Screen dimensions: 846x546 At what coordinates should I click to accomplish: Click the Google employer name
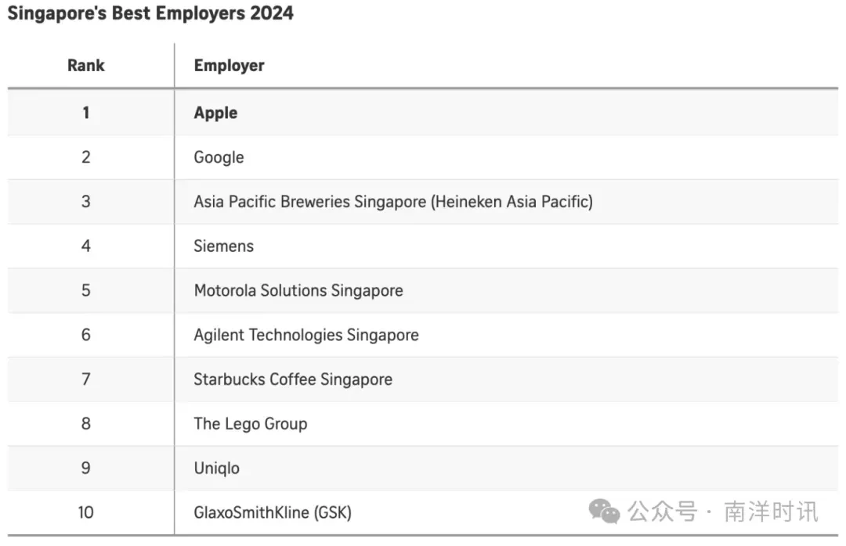coord(219,157)
